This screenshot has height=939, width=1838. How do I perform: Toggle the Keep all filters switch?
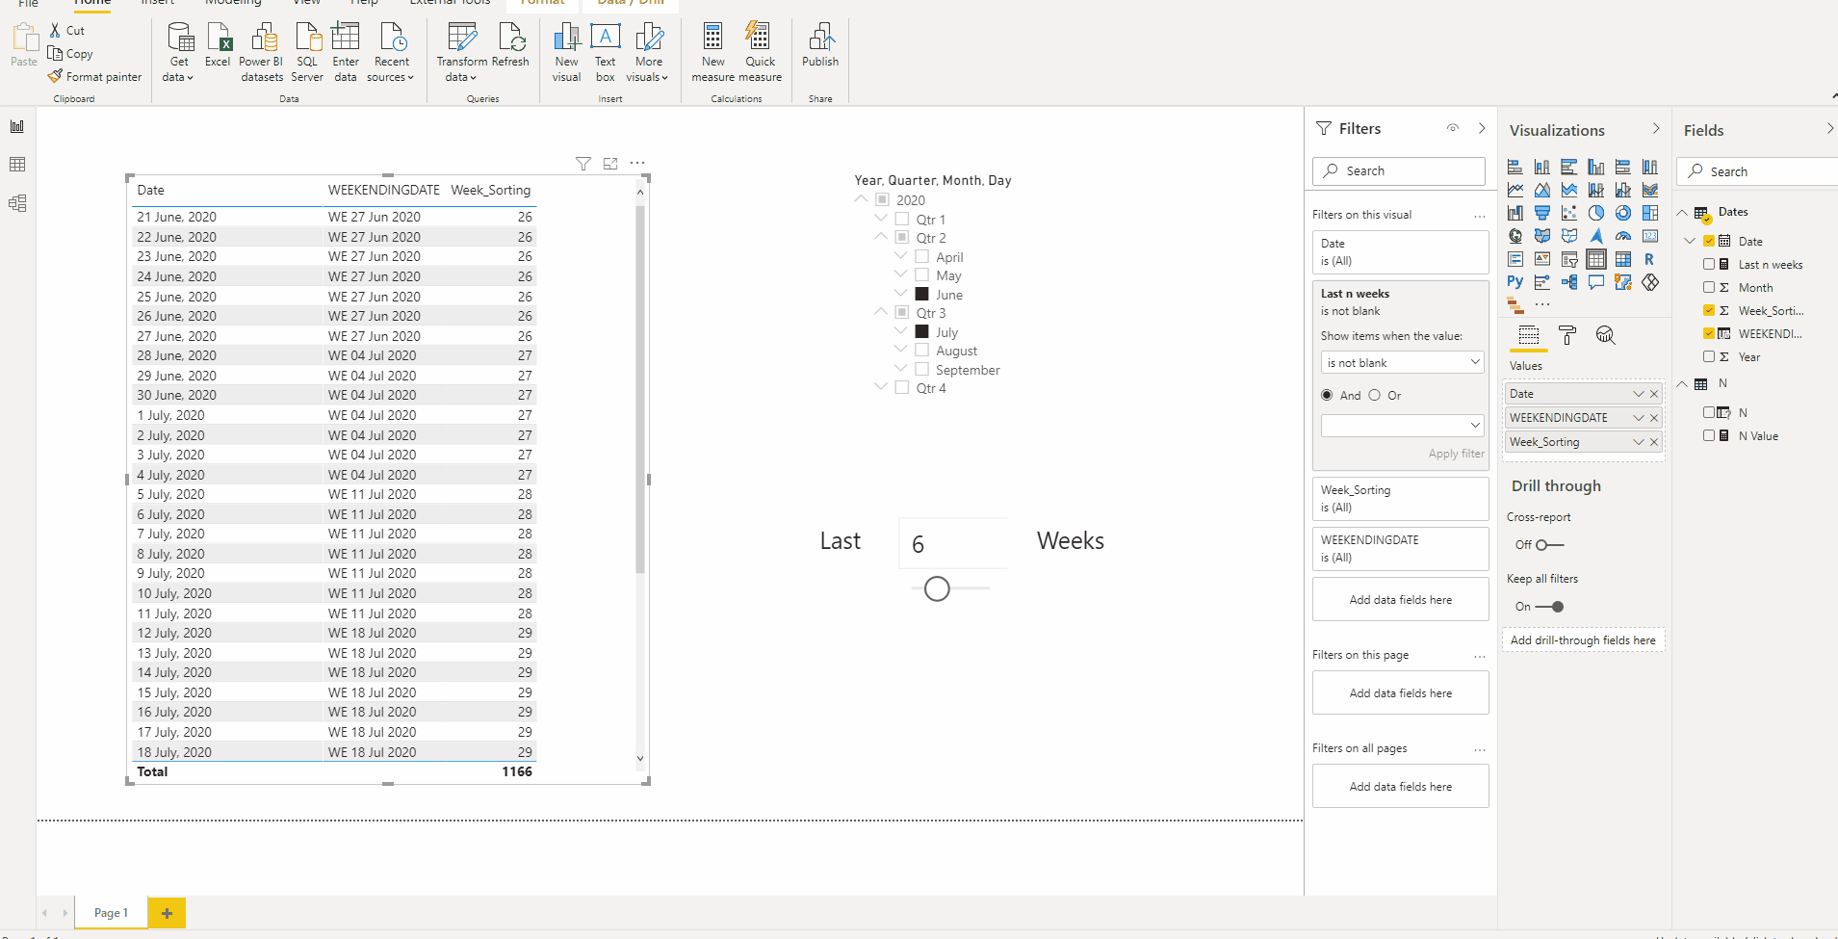(1549, 607)
